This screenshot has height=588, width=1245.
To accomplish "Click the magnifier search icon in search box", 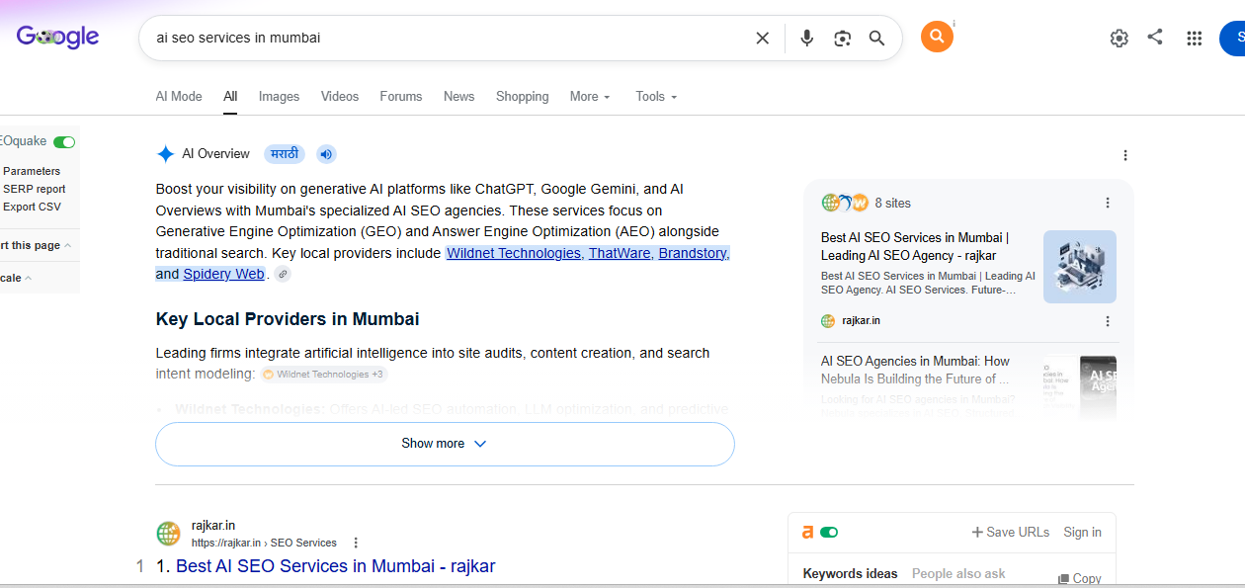I will click(x=876, y=38).
